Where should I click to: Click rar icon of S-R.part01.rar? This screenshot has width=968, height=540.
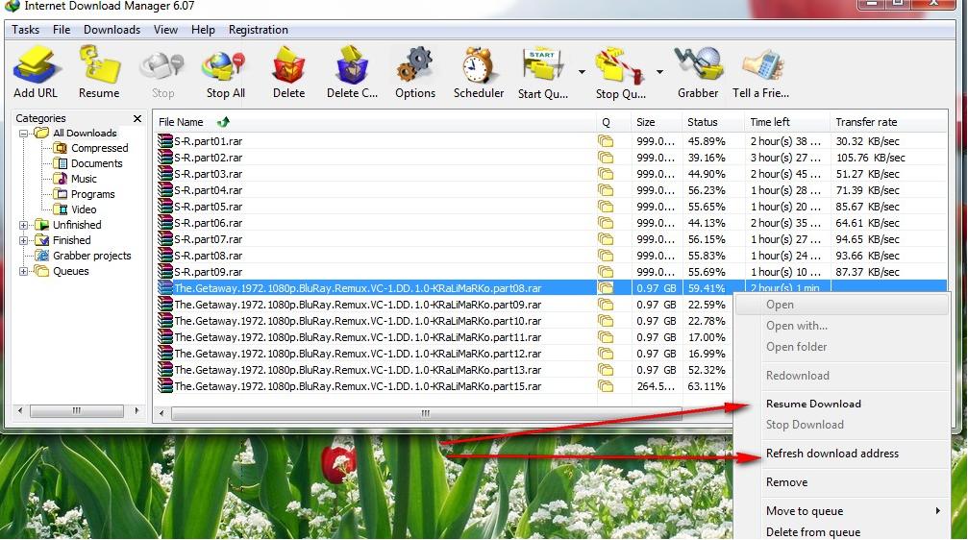coord(164,140)
